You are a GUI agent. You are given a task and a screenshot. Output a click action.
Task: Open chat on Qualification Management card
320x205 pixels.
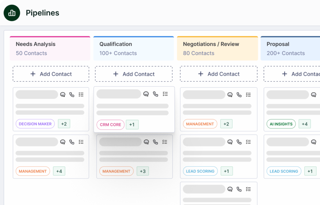point(146,142)
